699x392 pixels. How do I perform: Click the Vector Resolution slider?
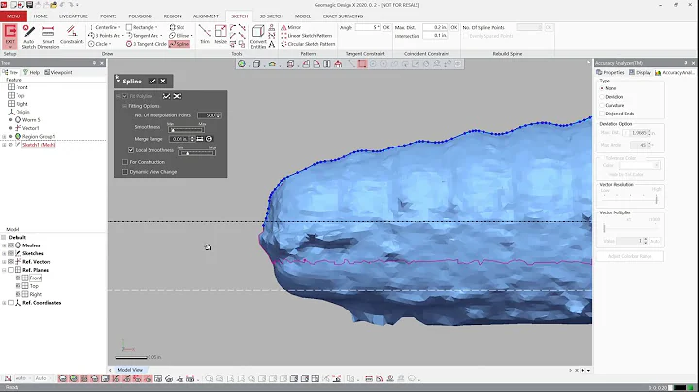pyautogui.click(x=630, y=199)
